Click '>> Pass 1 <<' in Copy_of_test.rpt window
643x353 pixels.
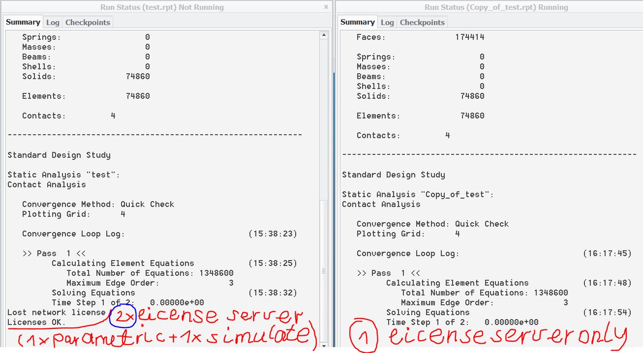[389, 273]
